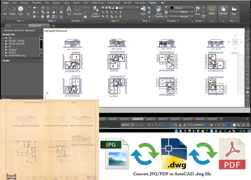Select the Circle tool

21,11
